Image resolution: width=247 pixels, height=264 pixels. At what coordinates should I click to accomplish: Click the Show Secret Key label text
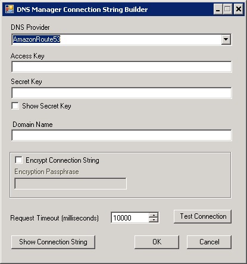pyautogui.click(x=46, y=106)
